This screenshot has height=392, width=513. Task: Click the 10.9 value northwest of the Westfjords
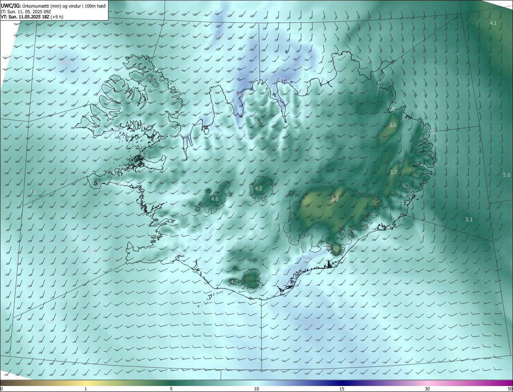[66, 63]
